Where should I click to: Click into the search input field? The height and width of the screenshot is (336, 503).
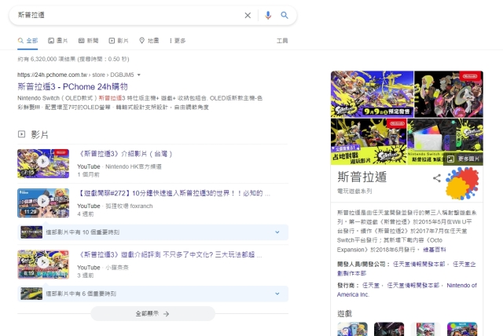[126, 15]
